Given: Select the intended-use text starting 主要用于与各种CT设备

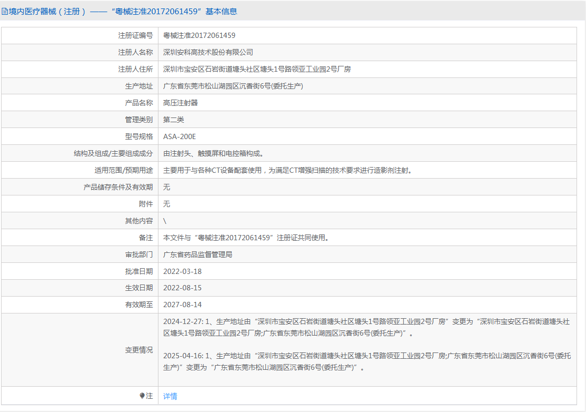Looking at the screenshot, I should (x=289, y=170).
